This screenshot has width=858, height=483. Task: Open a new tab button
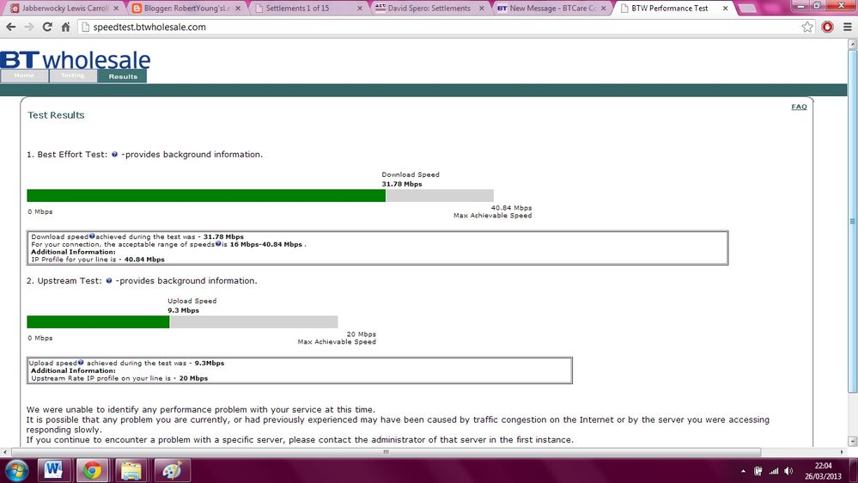point(747,9)
